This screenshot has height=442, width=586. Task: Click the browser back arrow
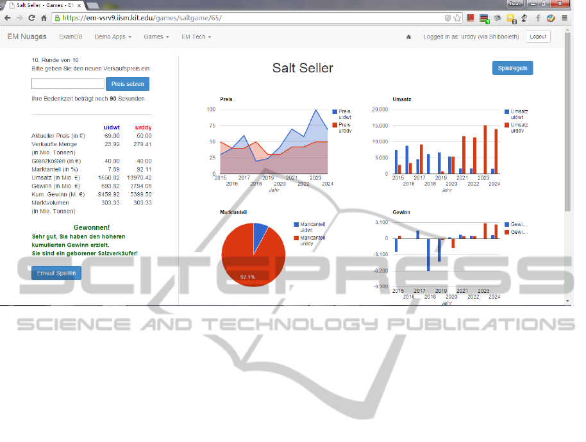(7, 18)
